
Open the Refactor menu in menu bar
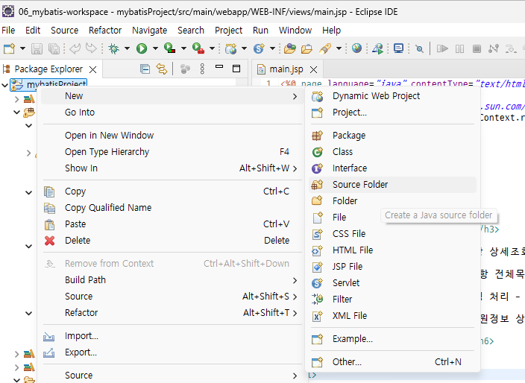105,31
